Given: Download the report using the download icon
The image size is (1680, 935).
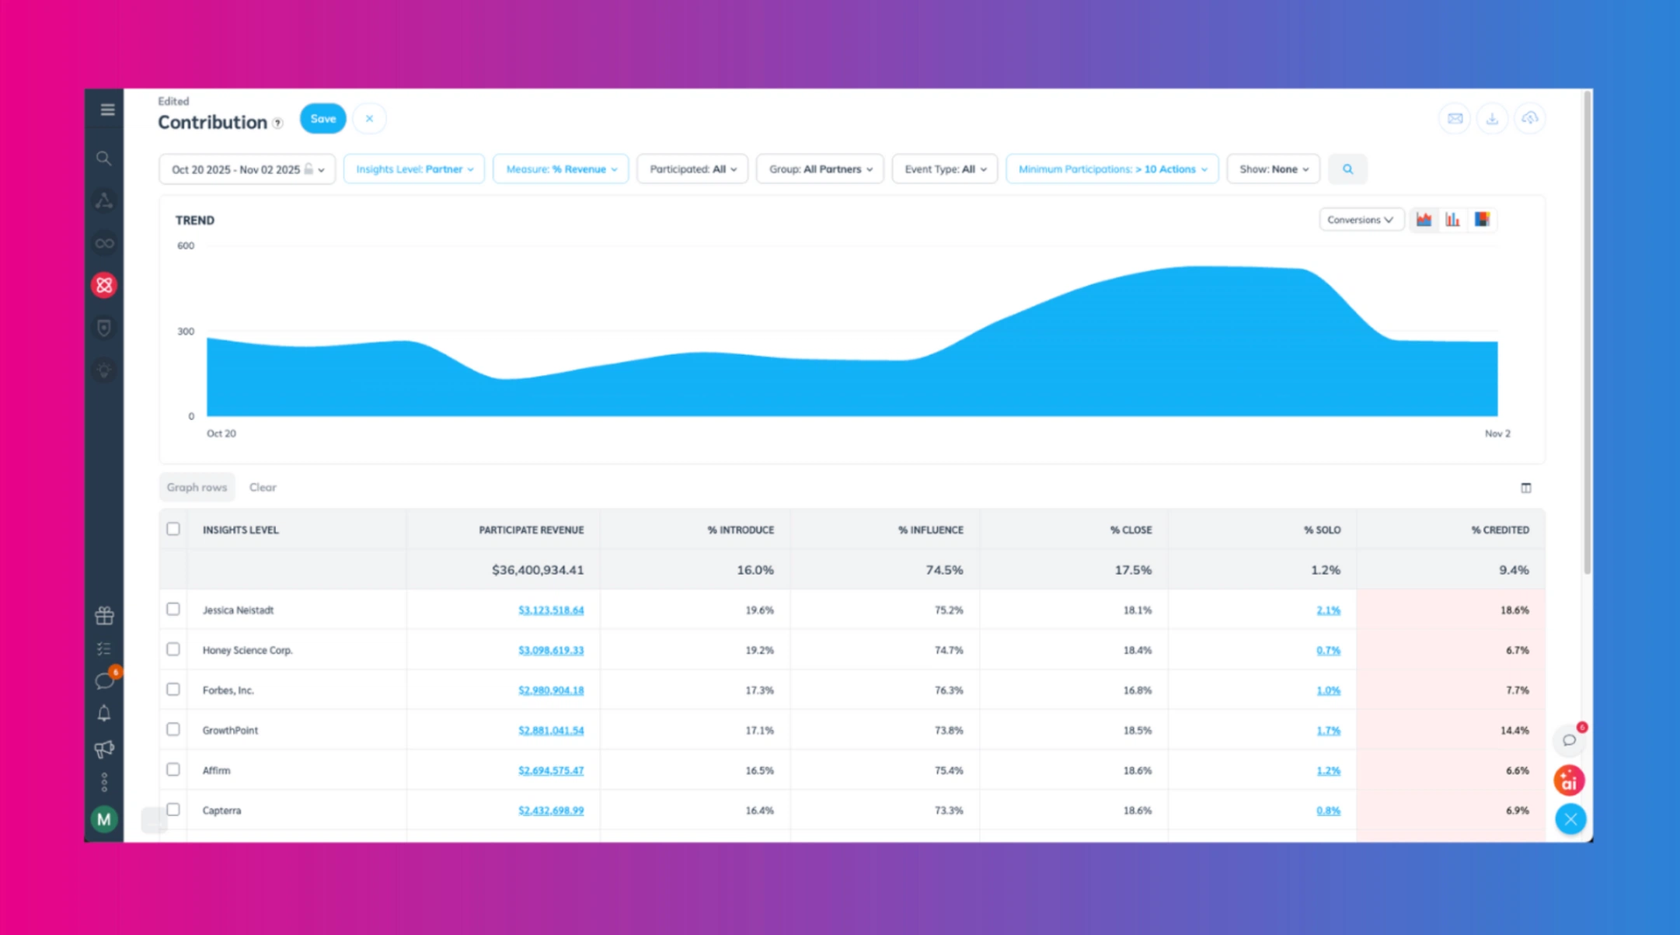Looking at the screenshot, I should point(1492,118).
